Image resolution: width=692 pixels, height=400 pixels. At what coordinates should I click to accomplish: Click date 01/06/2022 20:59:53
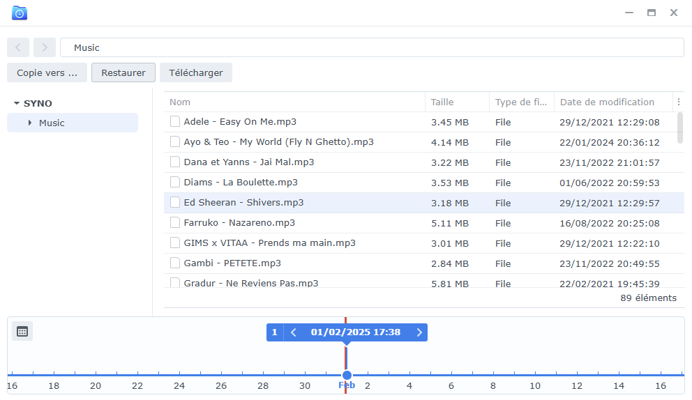pyautogui.click(x=610, y=183)
